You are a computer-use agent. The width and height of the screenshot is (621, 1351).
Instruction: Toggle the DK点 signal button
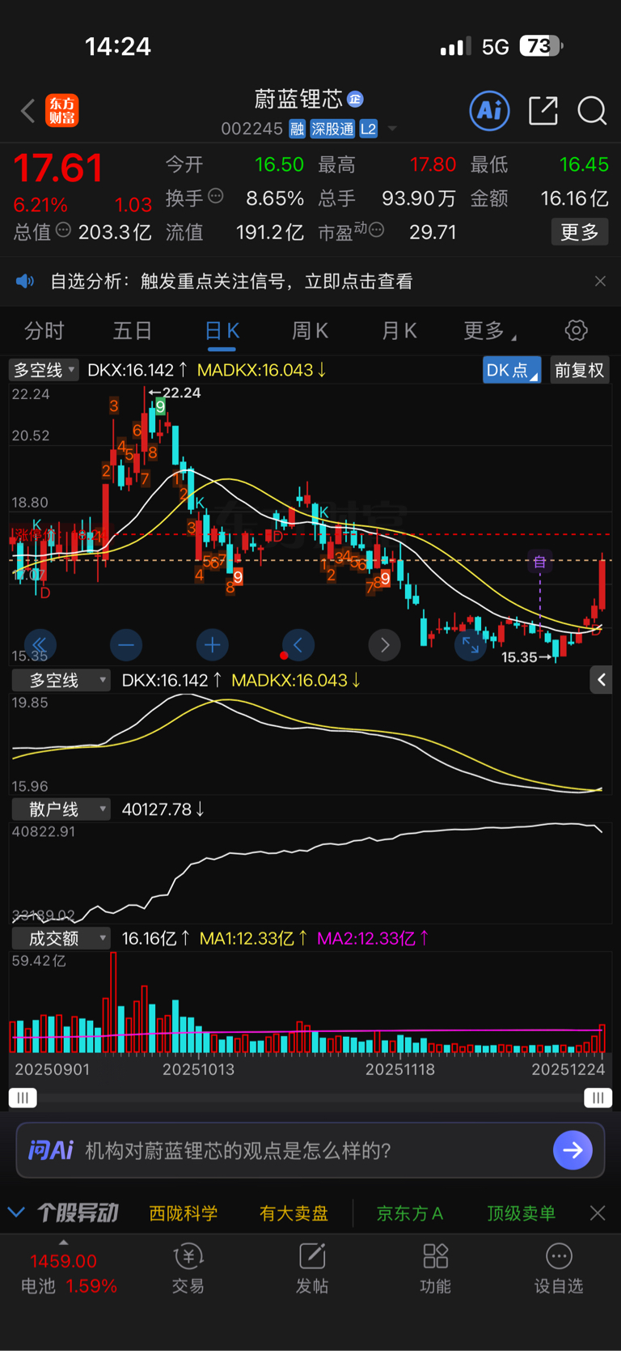coord(512,370)
